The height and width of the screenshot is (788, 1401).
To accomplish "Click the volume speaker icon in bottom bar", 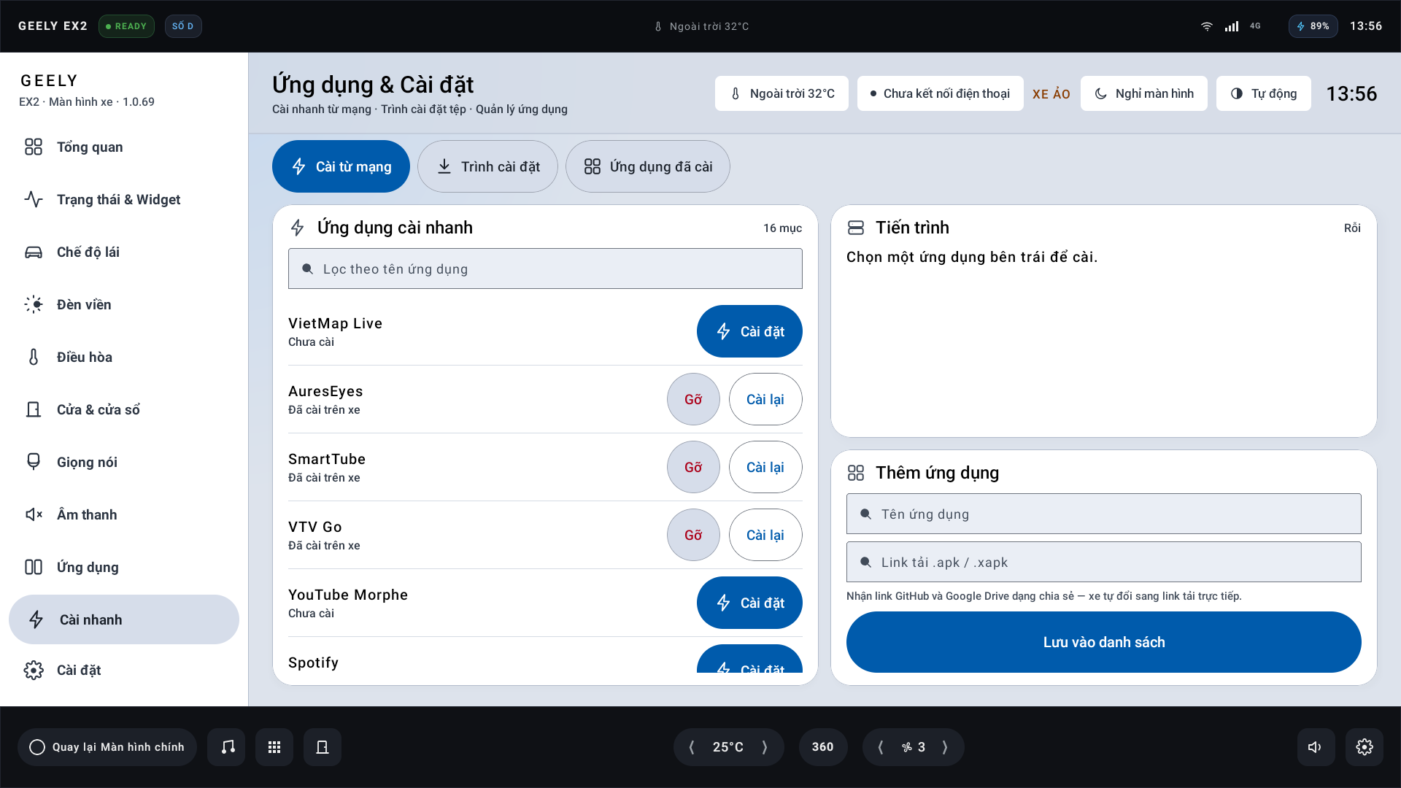I will (1316, 747).
